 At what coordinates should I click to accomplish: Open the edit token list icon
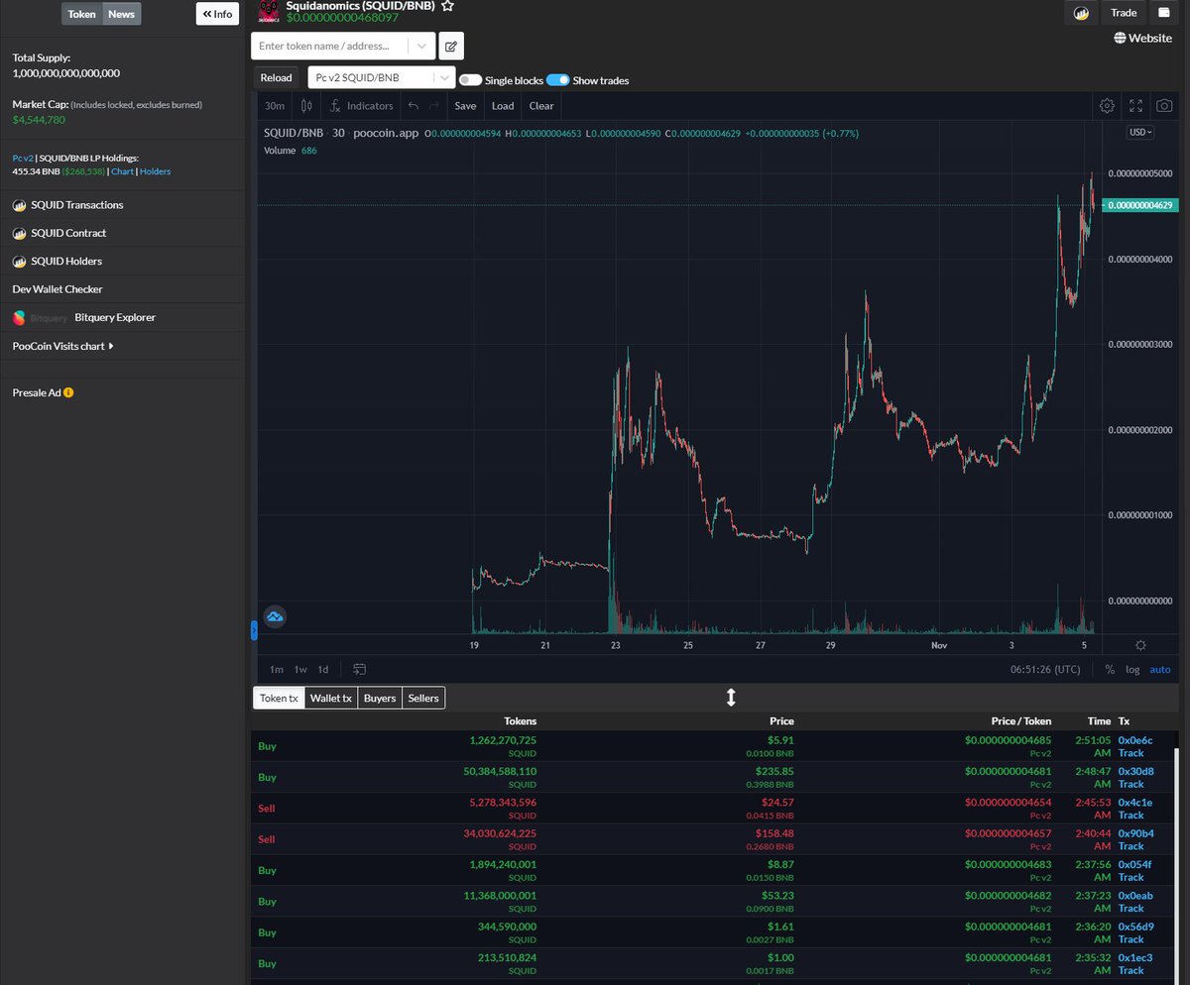point(451,46)
